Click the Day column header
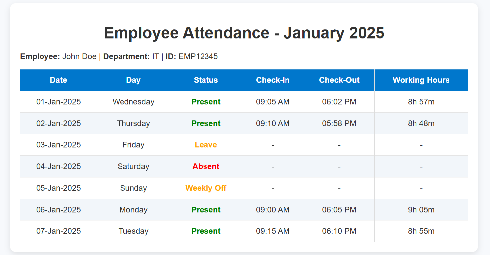Screen dimensions: 490x255 pyautogui.click(x=133, y=80)
